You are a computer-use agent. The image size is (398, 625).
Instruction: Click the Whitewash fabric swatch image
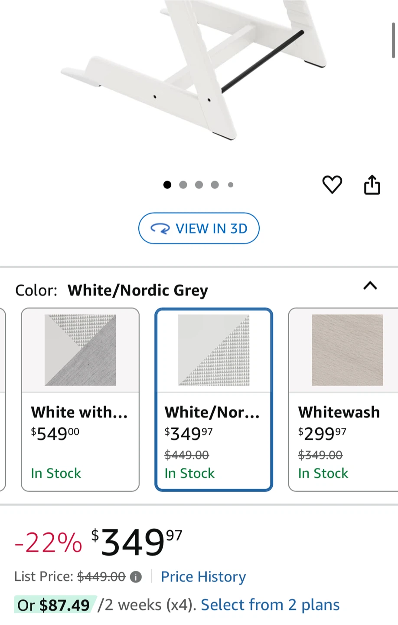tap(347, 350)
